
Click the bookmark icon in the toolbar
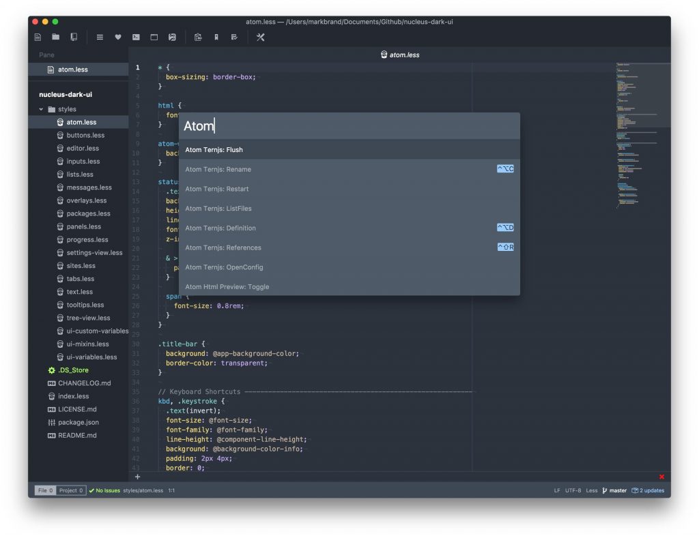pos(216,37)
